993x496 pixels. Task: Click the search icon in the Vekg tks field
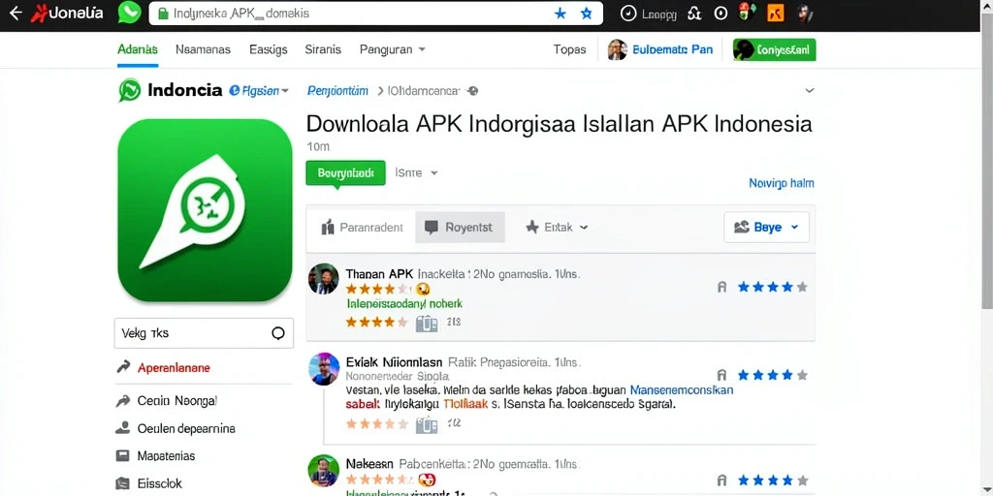[277, 333]
